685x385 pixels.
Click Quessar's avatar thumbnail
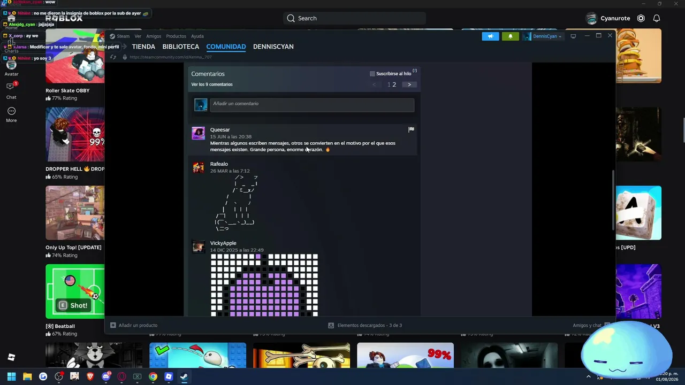point(199,133)
